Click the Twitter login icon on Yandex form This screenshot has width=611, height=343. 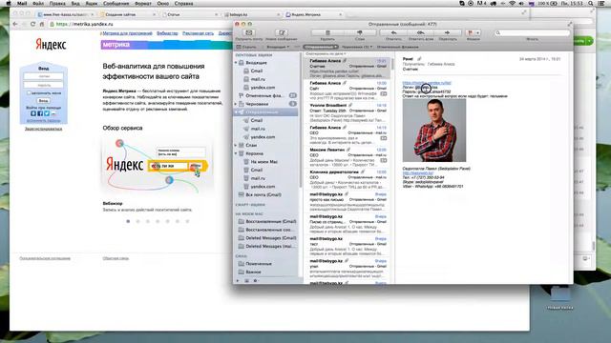tap(47, 113)
